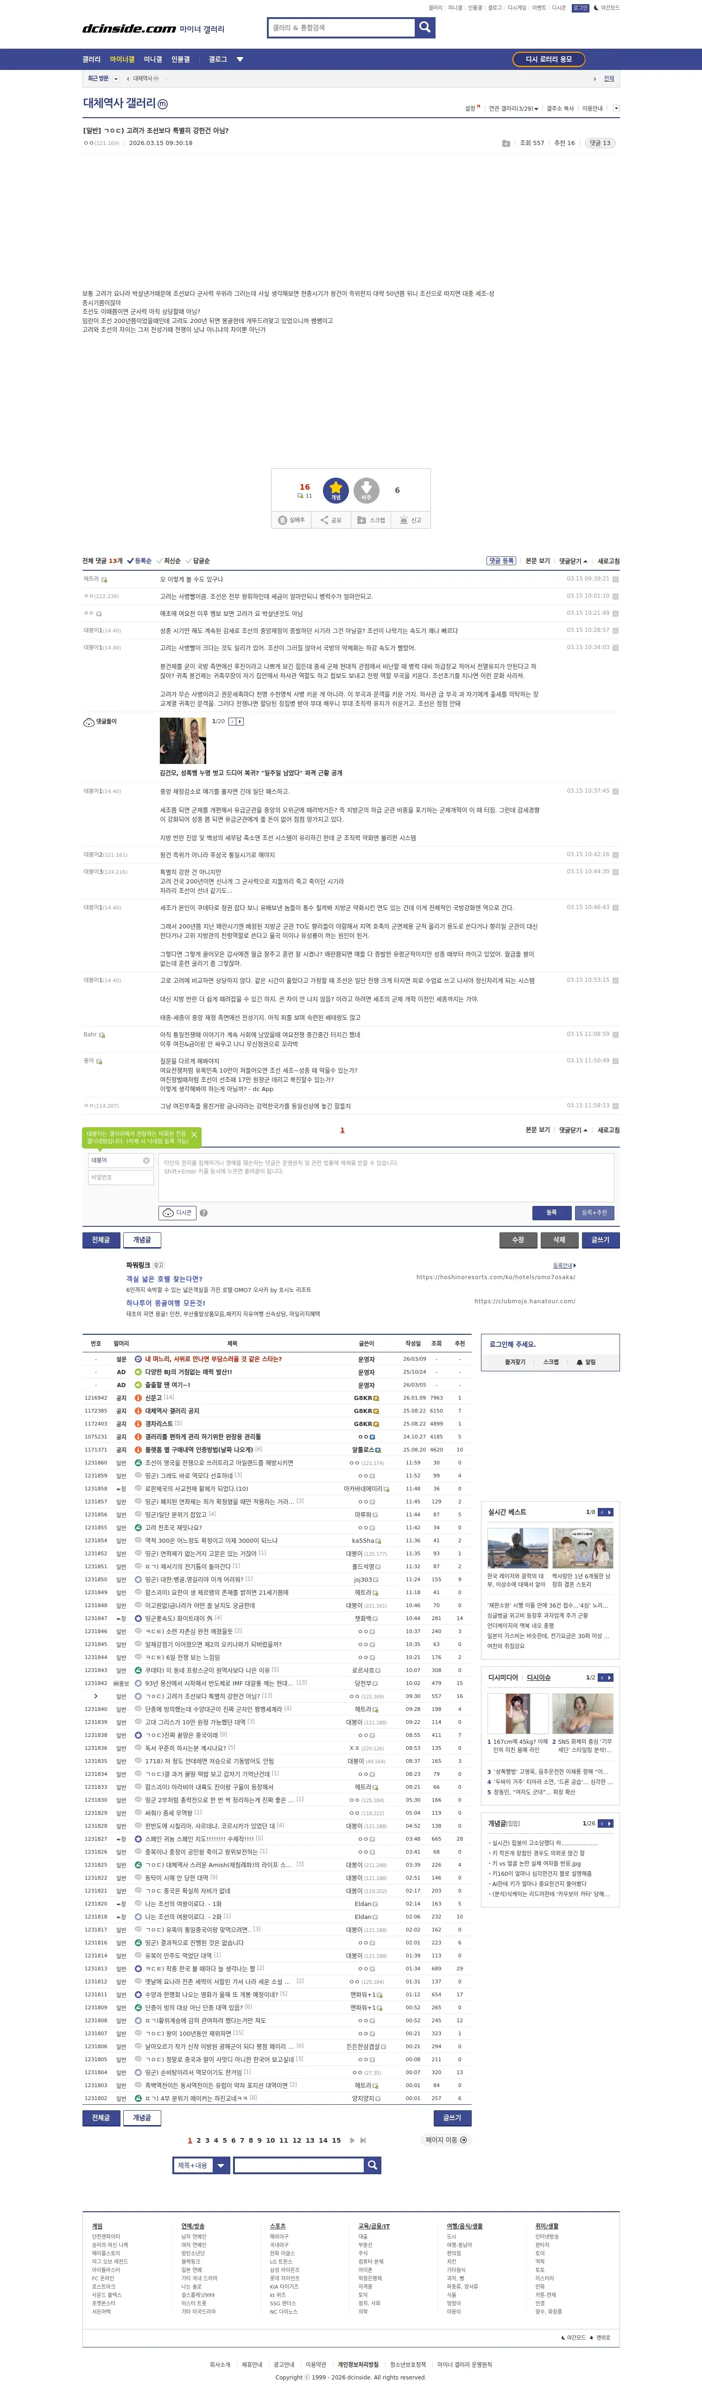The image size is (702, 2404).
Task: Open the 미니갤 menu tab
Action: 153,59
